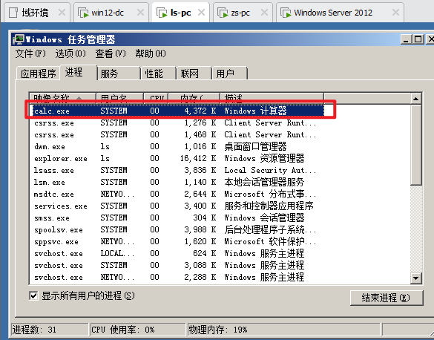Switch to the 应用程序 tab
The width and height of the screenshot is (434, 340).
click(38, 73)
